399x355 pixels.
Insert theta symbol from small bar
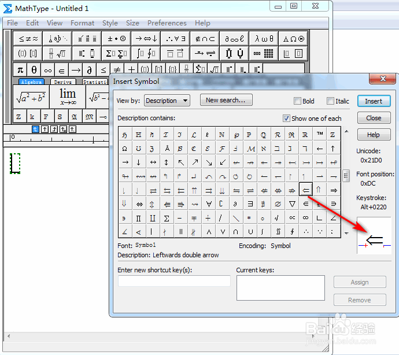coord(34,70)
